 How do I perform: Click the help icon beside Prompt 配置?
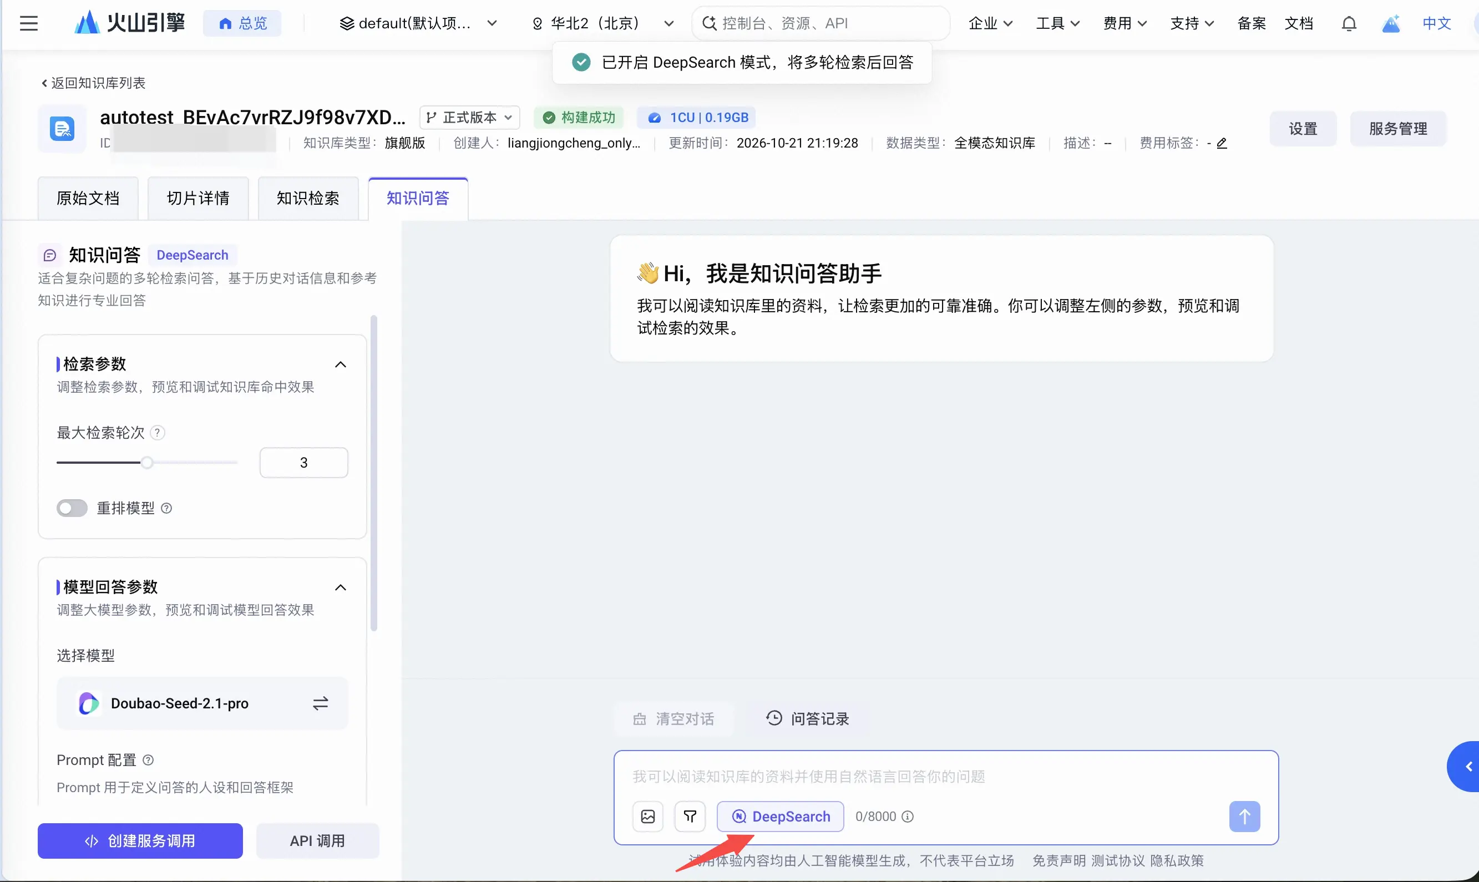coord(149,760)
